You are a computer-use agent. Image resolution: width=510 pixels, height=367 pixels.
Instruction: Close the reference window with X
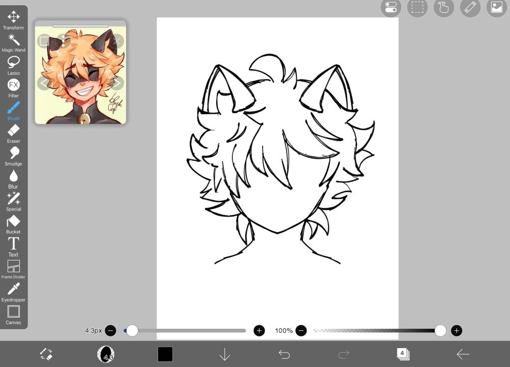point(116,41)
